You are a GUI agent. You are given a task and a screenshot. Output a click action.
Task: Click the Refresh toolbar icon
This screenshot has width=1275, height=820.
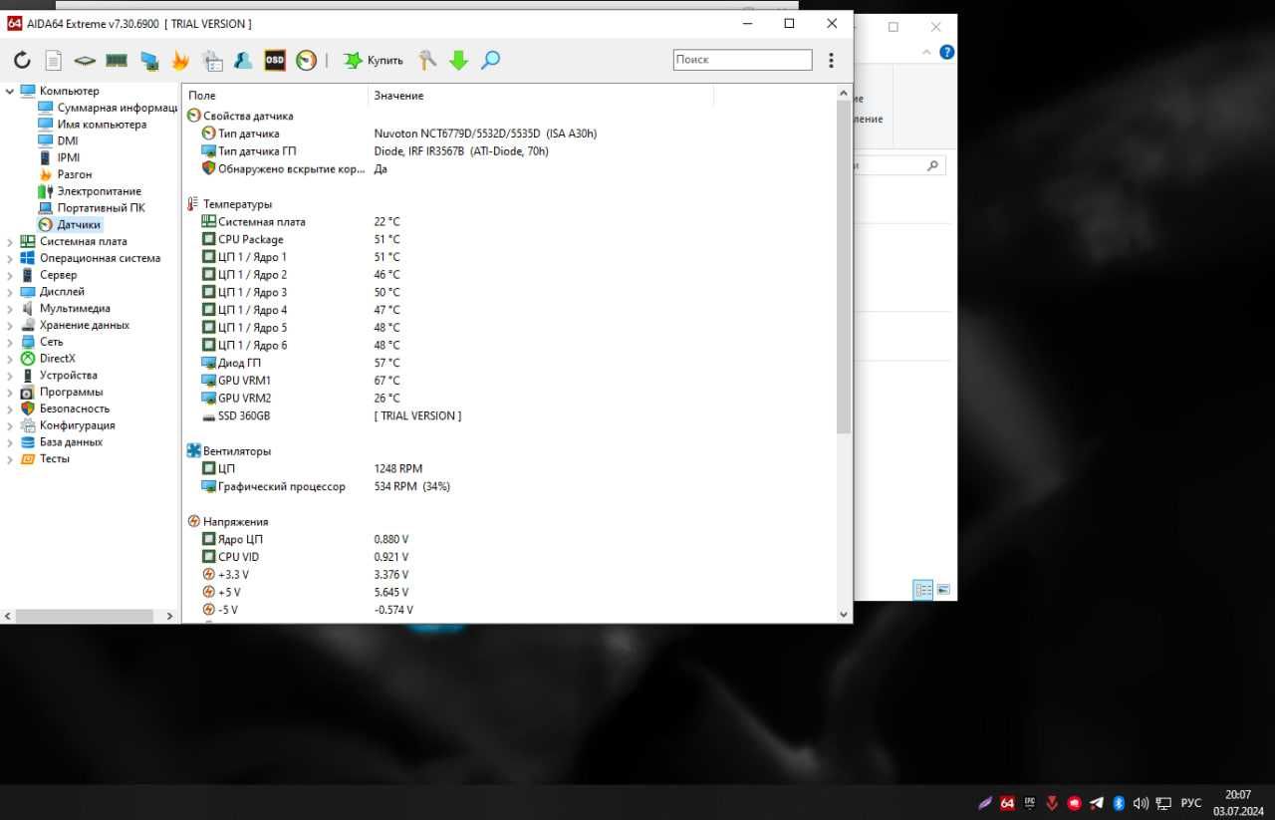pyautogui.click(x=22, y=61)
